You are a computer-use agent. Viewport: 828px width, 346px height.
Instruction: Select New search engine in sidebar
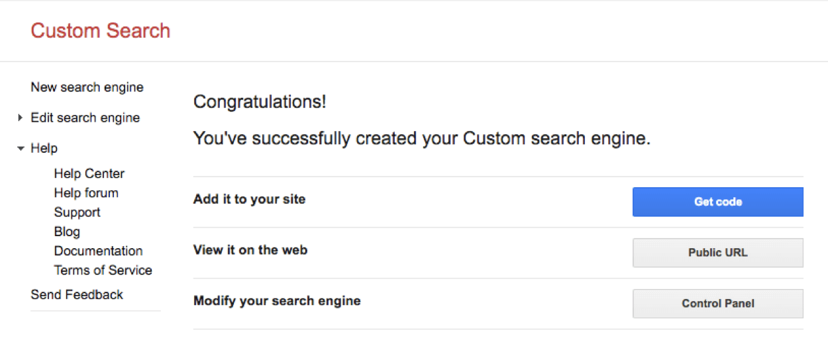(87, 87)
